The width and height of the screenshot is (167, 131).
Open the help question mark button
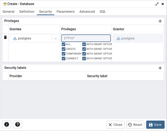click(x=17, y=124)
